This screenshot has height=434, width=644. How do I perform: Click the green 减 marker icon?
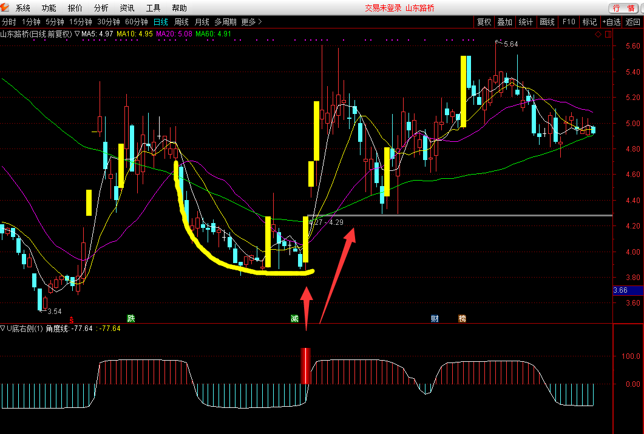point(294,318)
